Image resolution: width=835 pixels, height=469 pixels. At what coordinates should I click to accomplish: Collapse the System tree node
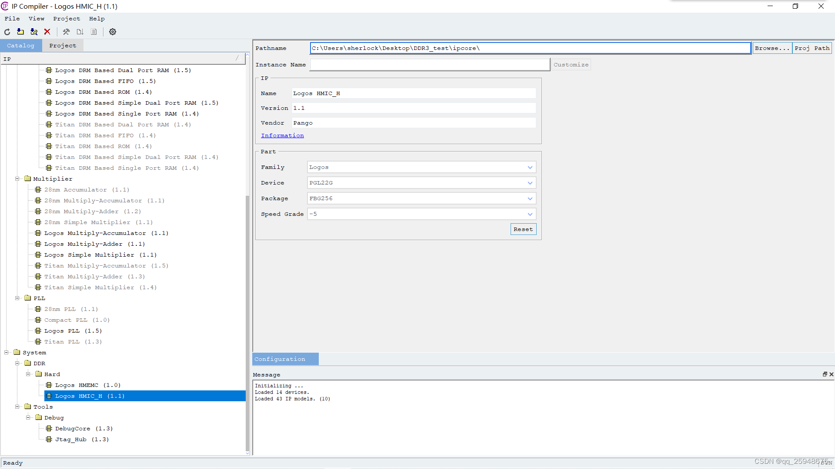[x=7, y=353]
